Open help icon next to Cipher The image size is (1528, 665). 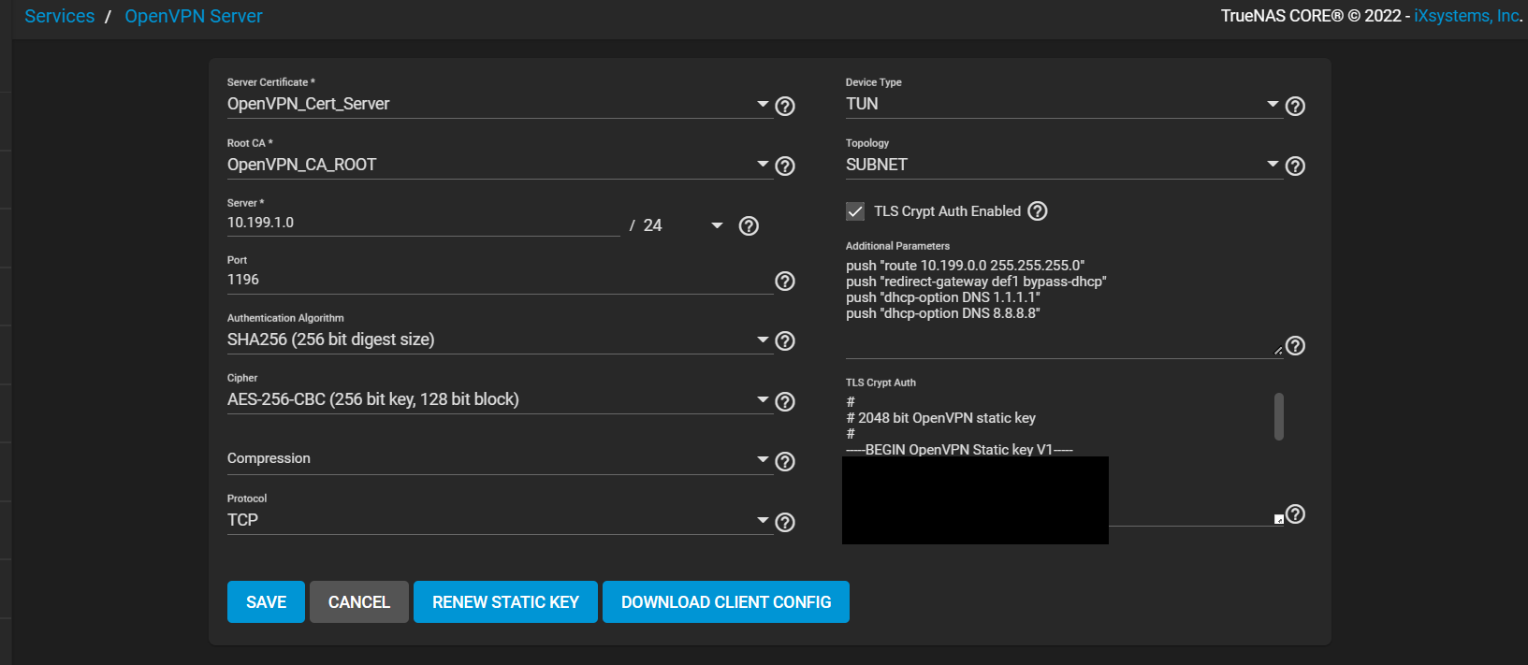pyautogui.click(x=785, y=401)
